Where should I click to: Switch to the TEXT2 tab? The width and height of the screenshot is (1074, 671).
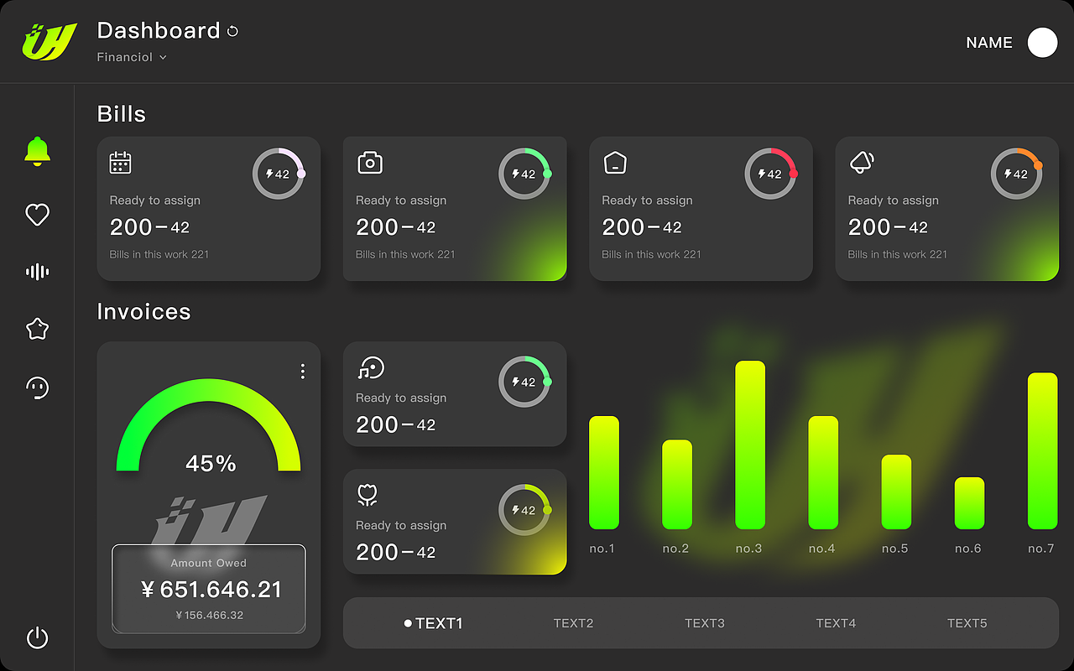click(x=573, y=623)
